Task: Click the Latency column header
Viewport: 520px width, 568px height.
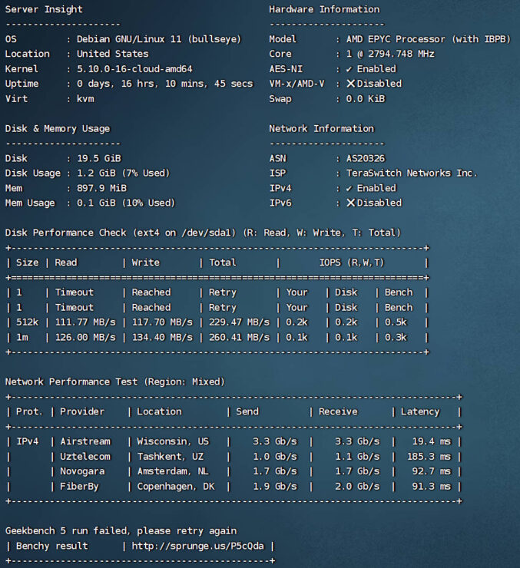Action: click(420, 411)
